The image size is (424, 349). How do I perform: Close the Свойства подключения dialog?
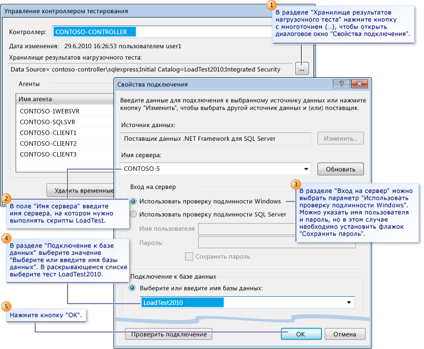click(x=359, y=84)
